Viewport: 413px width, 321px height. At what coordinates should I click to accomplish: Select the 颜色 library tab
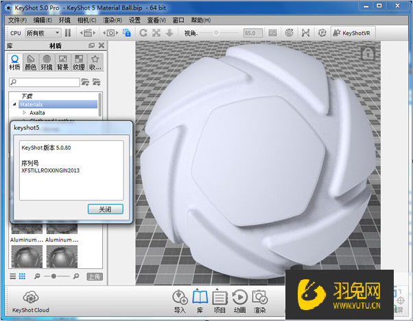click(x=31, y=62)
